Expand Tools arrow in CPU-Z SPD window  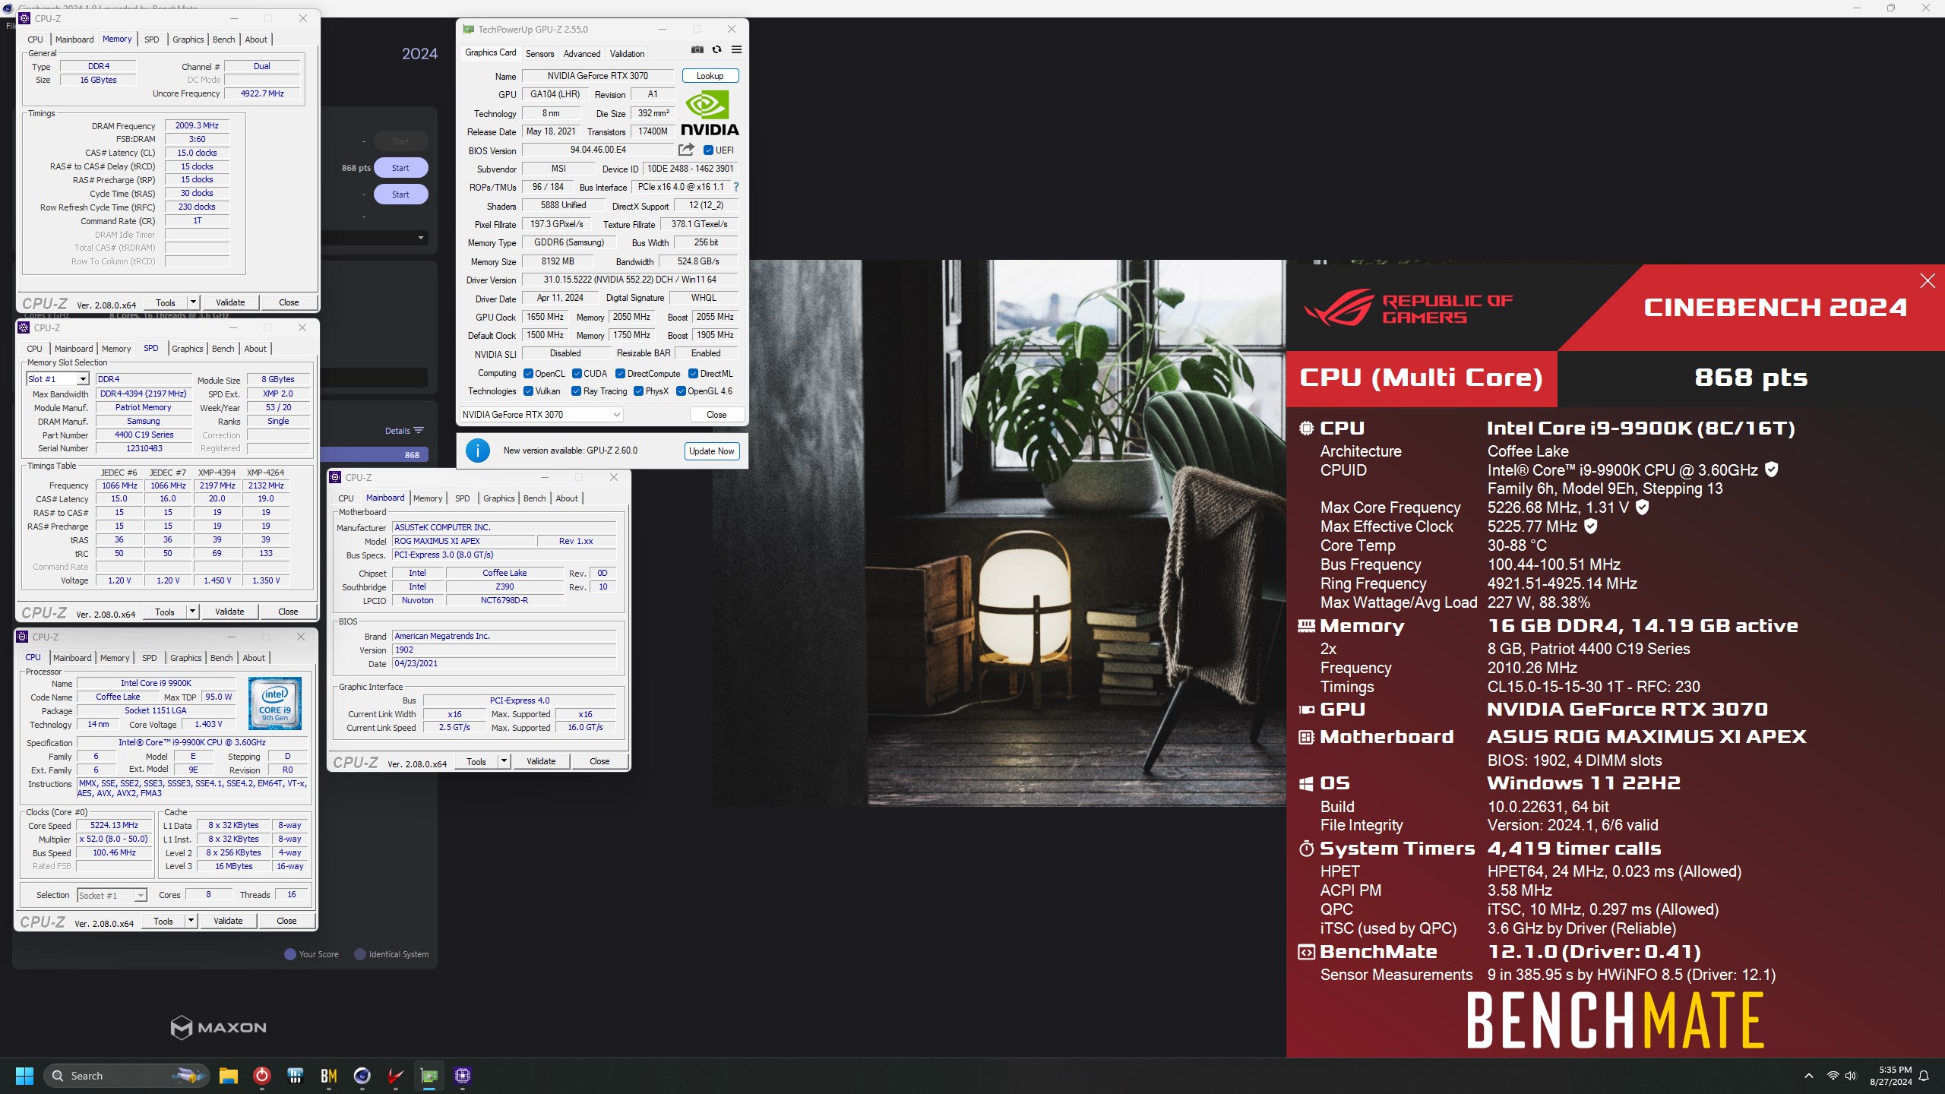[192, 612]
